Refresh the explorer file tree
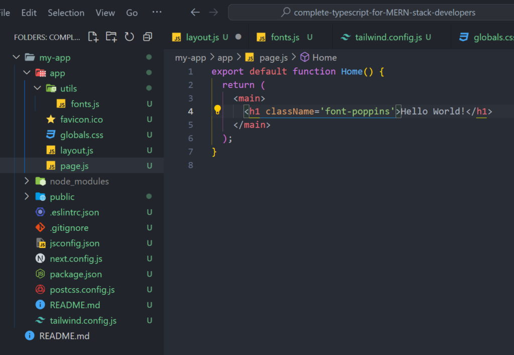The image size is (514, 355). click(130, 37)
